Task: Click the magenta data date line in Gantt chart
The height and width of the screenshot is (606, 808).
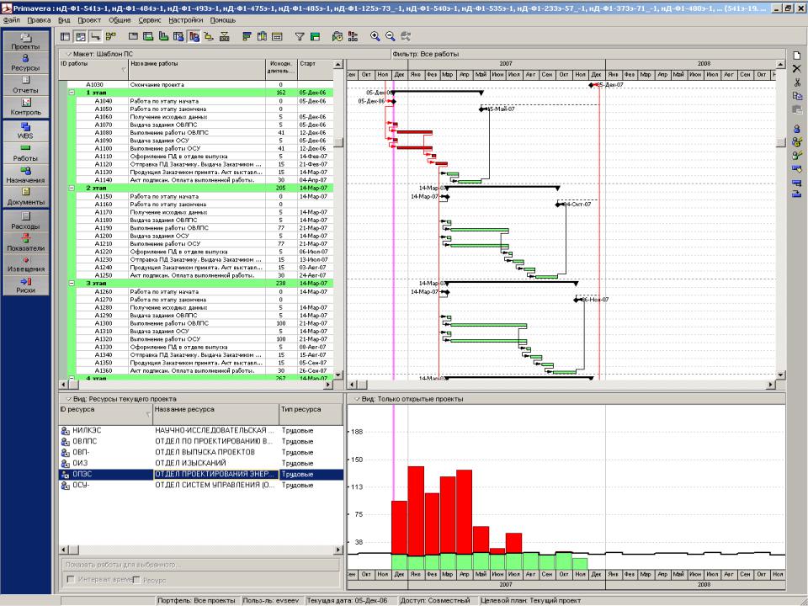Action: 394,232
